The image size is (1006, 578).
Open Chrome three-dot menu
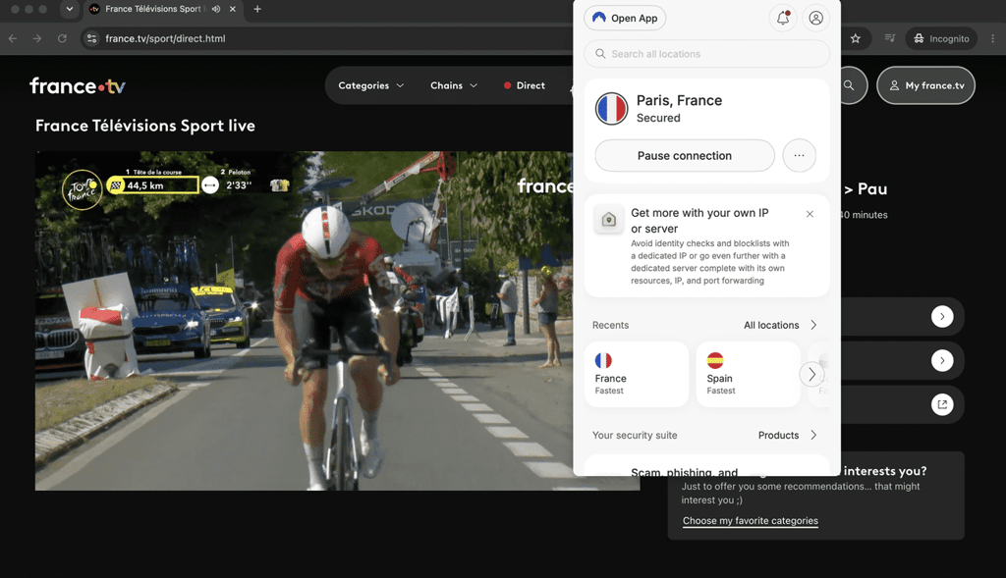point(992,38)
